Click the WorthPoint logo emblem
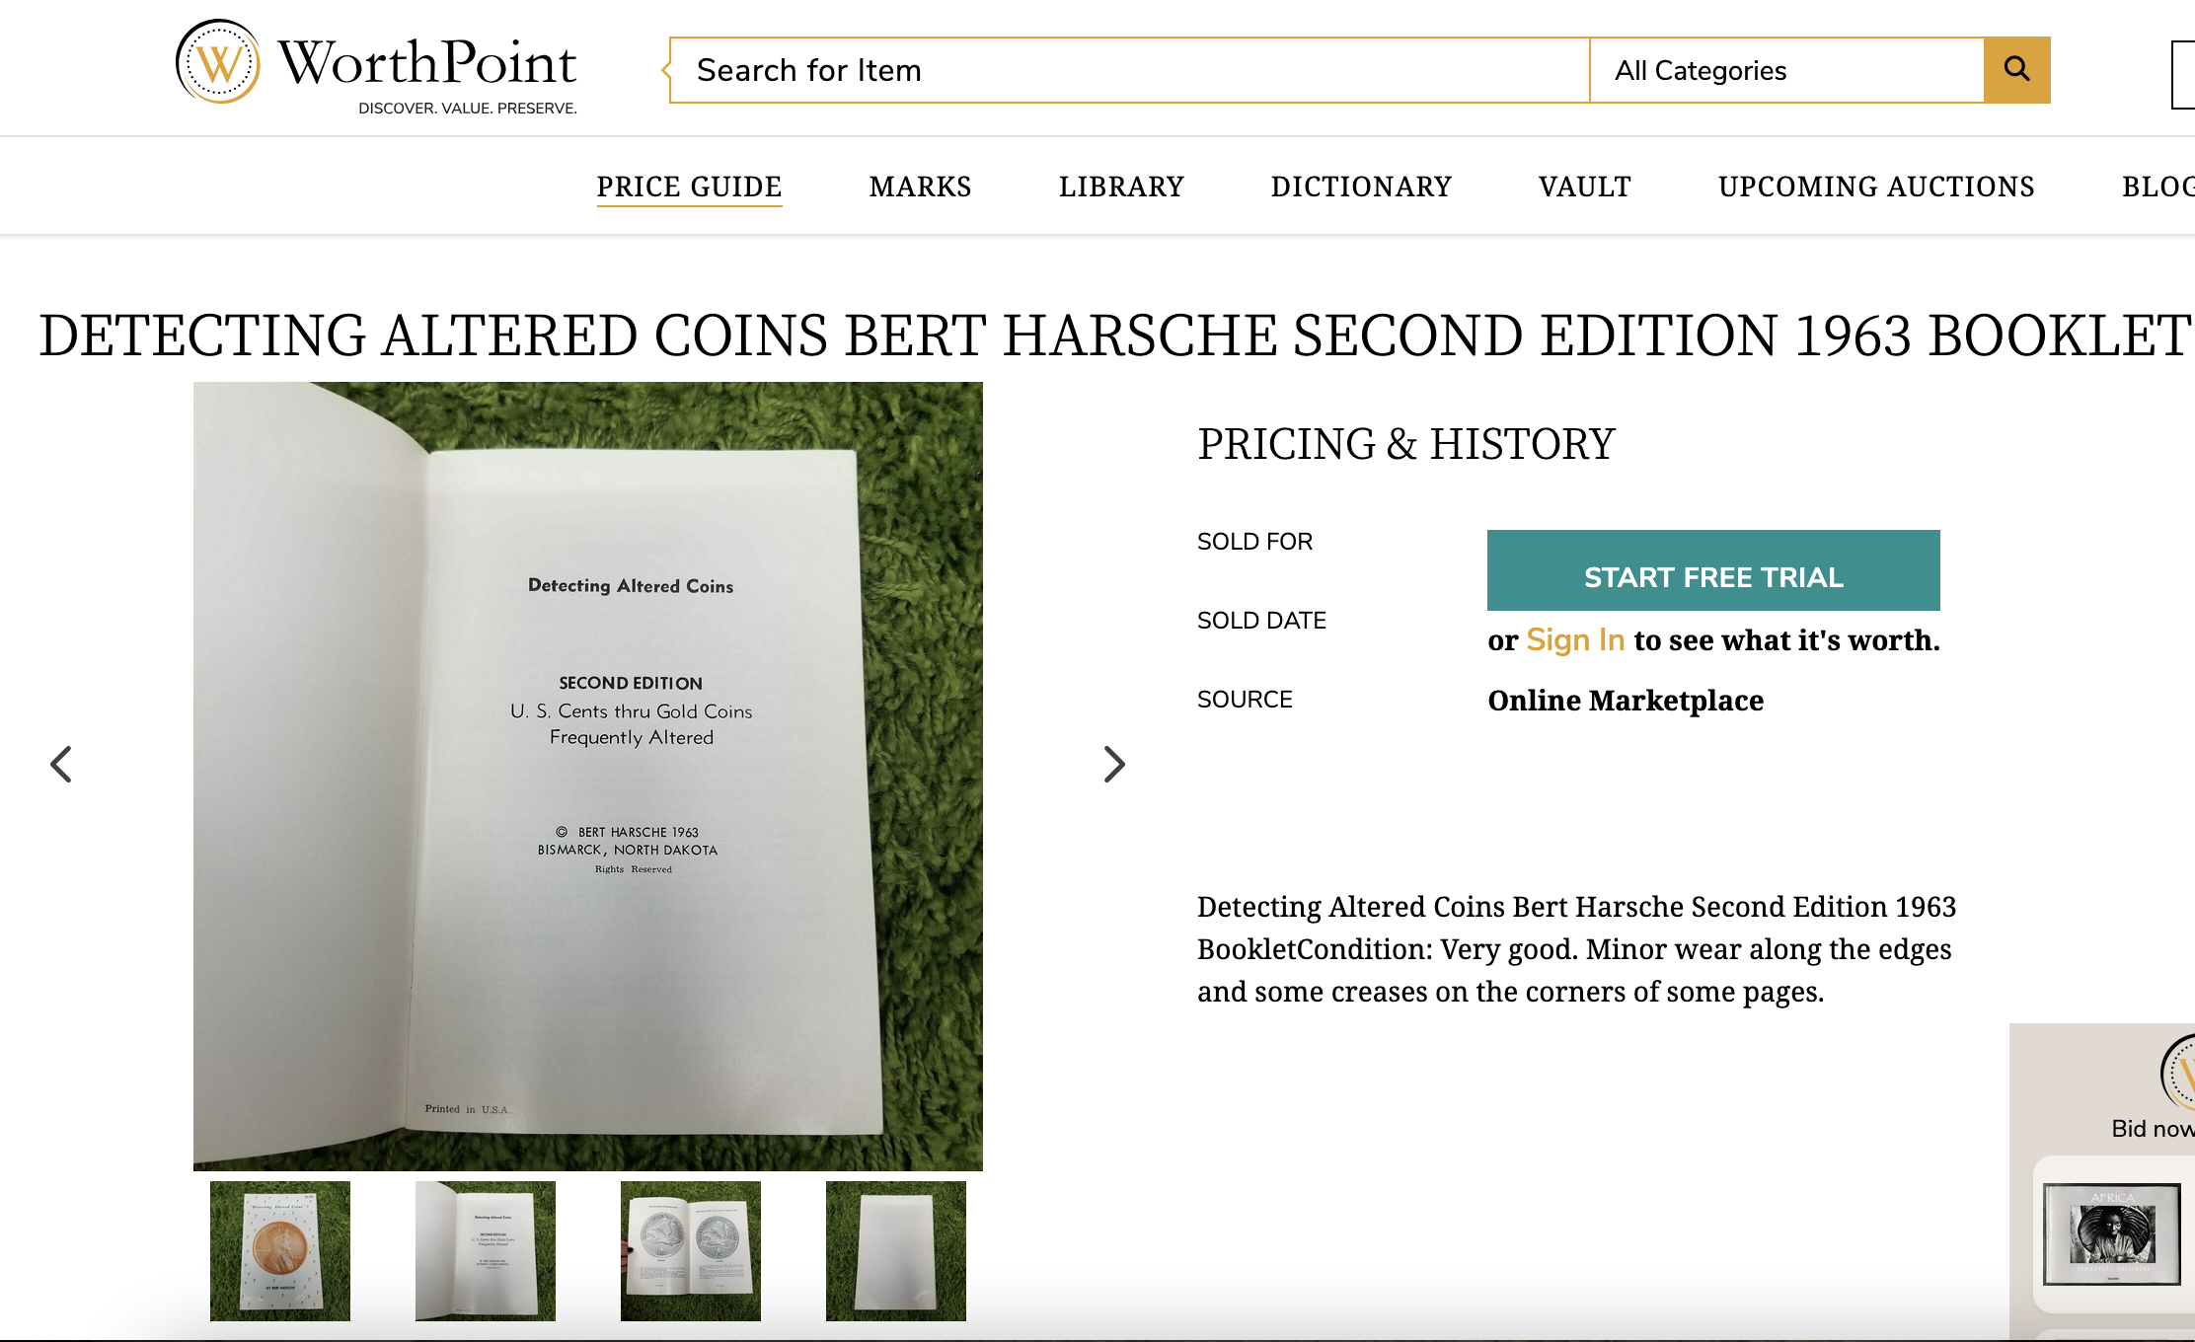This screenshot has width=2195, height=1342. point(218,62)
